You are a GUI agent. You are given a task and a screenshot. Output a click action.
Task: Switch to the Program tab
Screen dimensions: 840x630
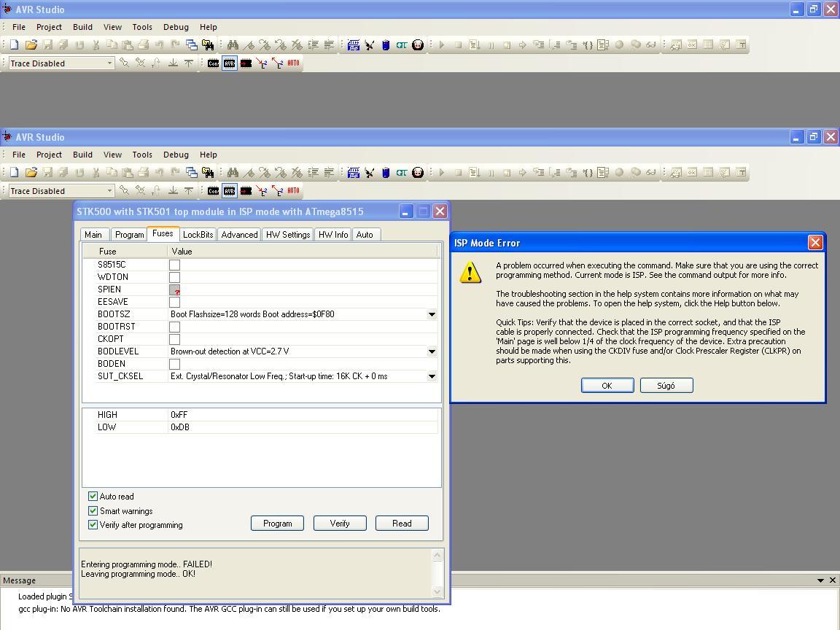pos(129,235)
